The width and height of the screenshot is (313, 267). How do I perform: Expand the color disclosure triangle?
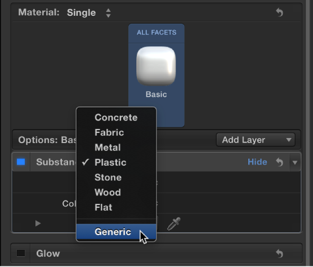point(38,223)
